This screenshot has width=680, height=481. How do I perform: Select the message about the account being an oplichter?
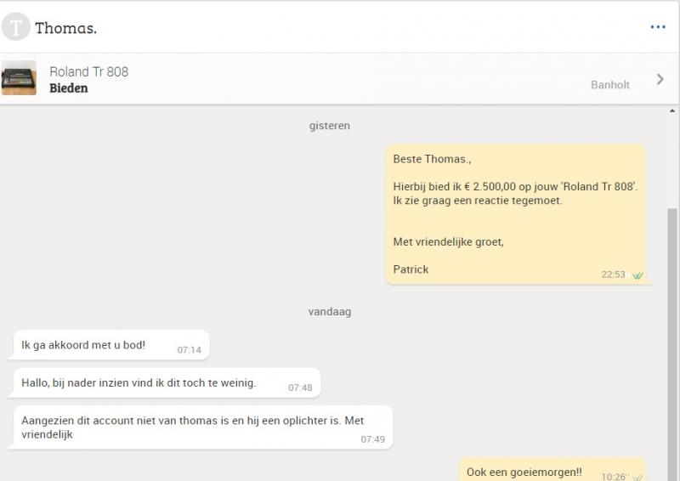tap(203, 427)
